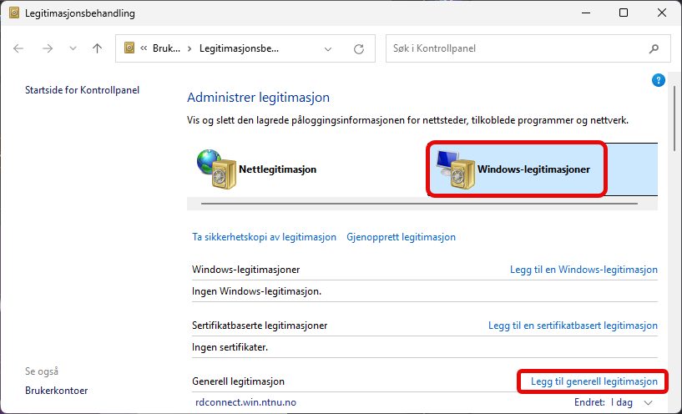This screenshot has height=414, width=682.
Task: Click the 'Endret: I dag' text
Action: point(604,402)
